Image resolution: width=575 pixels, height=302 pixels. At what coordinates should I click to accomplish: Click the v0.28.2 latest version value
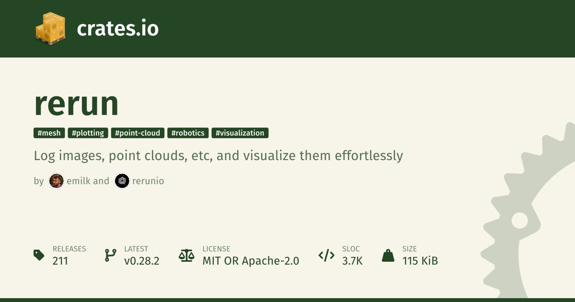click(x=142, y=261)
